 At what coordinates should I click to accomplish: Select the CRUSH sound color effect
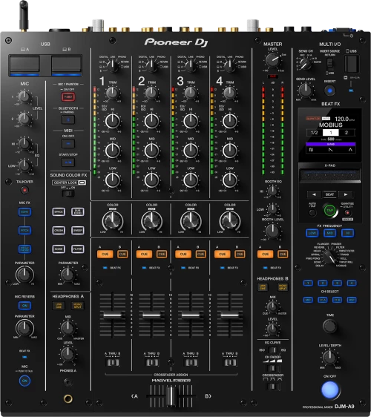(59, 230)
